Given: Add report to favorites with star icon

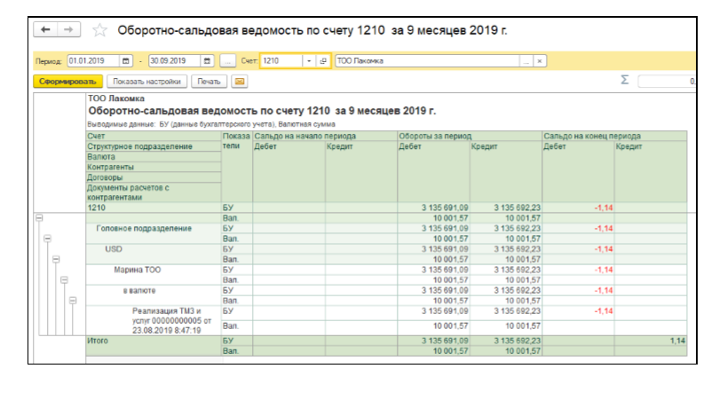Looking at the screenshot, I should pos(99,30).
